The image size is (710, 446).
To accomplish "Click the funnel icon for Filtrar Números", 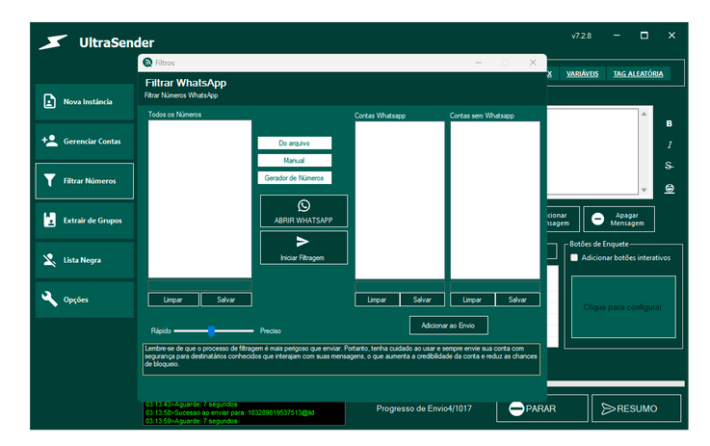I will pos(49,181).
